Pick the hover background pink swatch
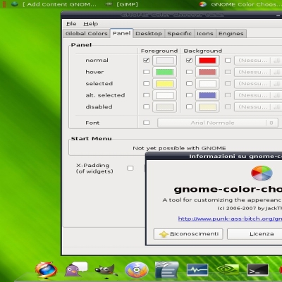 (x=207, y=72)
